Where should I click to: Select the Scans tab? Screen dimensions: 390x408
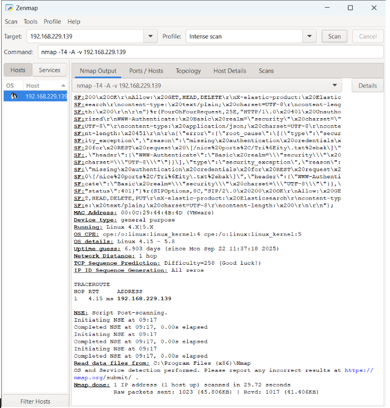[266, 71]
